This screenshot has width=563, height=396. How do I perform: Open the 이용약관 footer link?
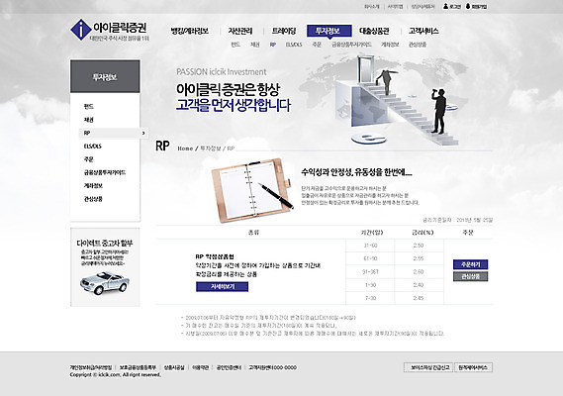tap(200, 367)
